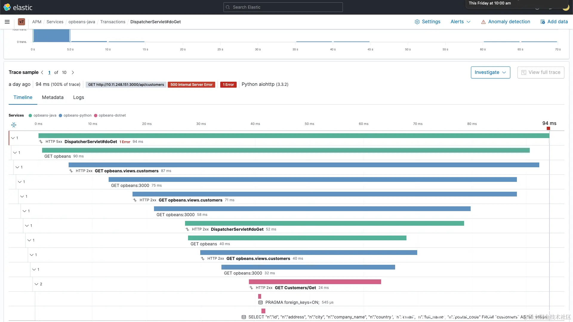Click the Add data icon

coord(543,22)
